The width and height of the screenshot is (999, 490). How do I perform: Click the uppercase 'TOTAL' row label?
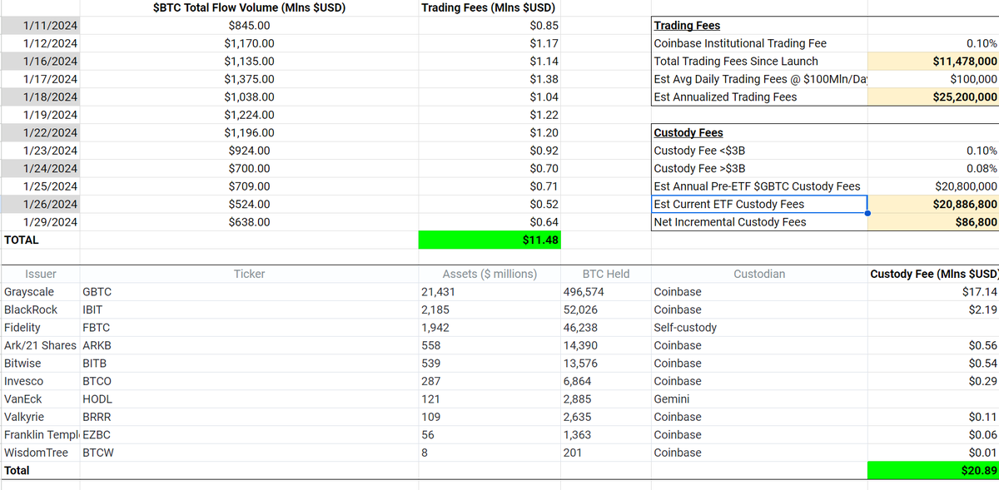22,240
